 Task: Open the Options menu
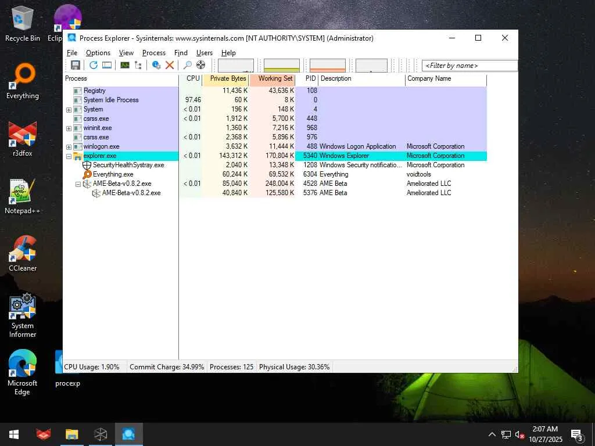[x=98, y=53]
